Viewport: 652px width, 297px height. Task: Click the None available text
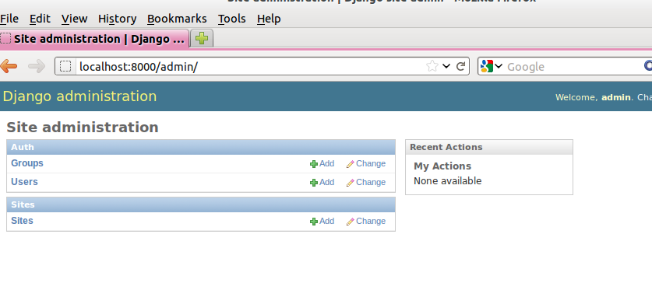pyautogui.click(x=447, y=181)
